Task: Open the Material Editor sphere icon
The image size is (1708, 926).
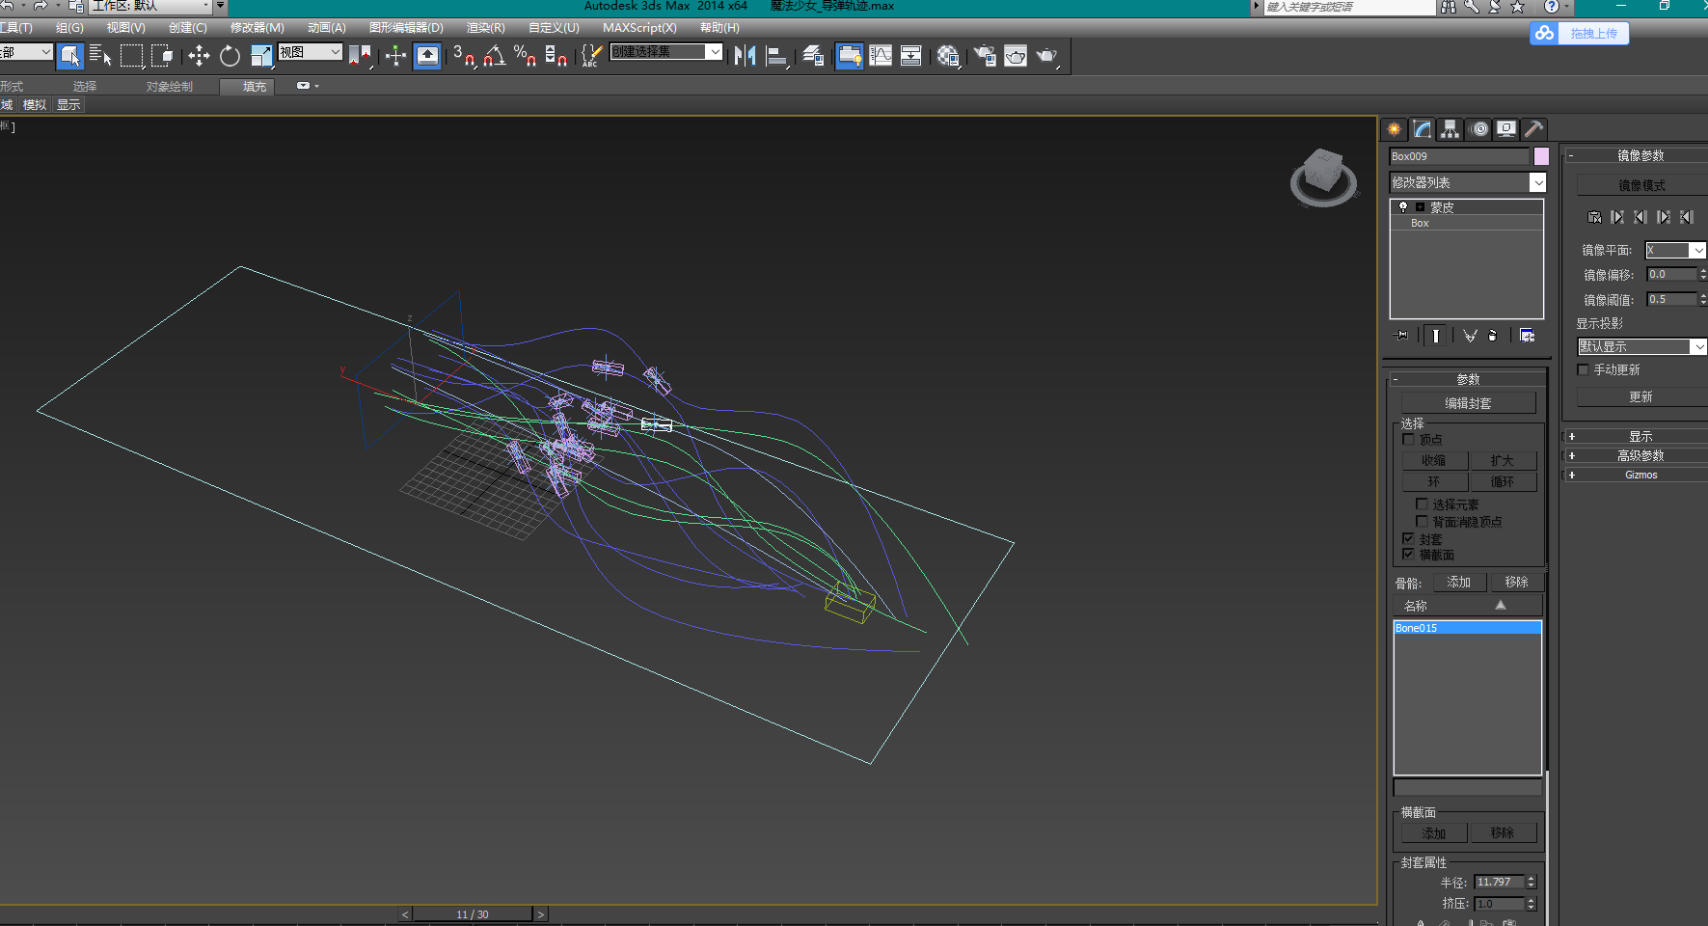Action: (x=948, y=56)
